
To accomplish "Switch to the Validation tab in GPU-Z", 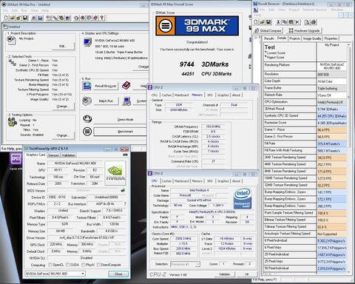I will [68, 155].
